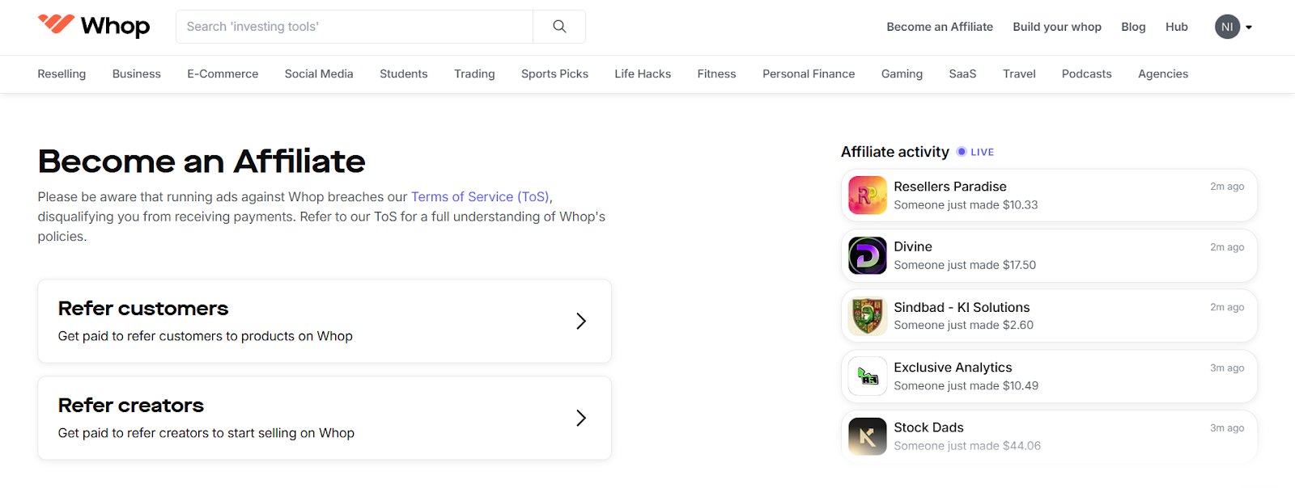
Task: Select the Life Hacks category
Action: point(643,74)
